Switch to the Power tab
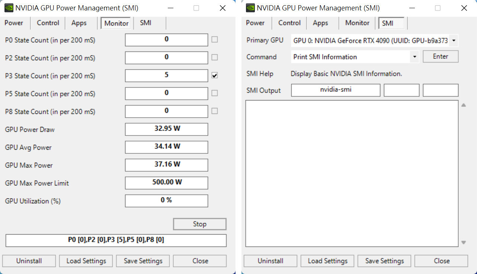Image resolution: width=477 pixels, height=274 pixels. pyautogui.click(x=14, y=23)
